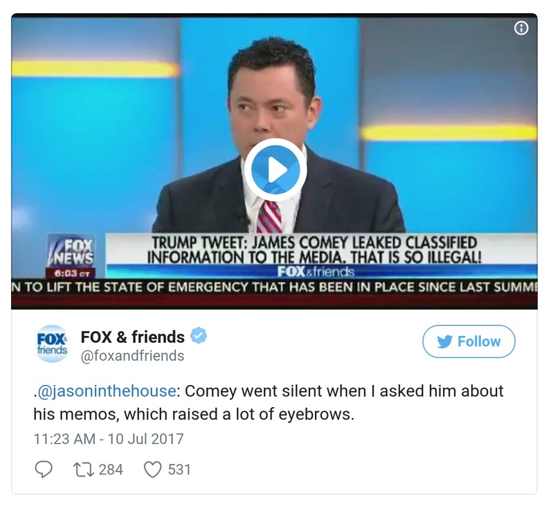553x511 pixels.
Task: Play the embedded Fox & Friends video
Action: pos(275,170)
